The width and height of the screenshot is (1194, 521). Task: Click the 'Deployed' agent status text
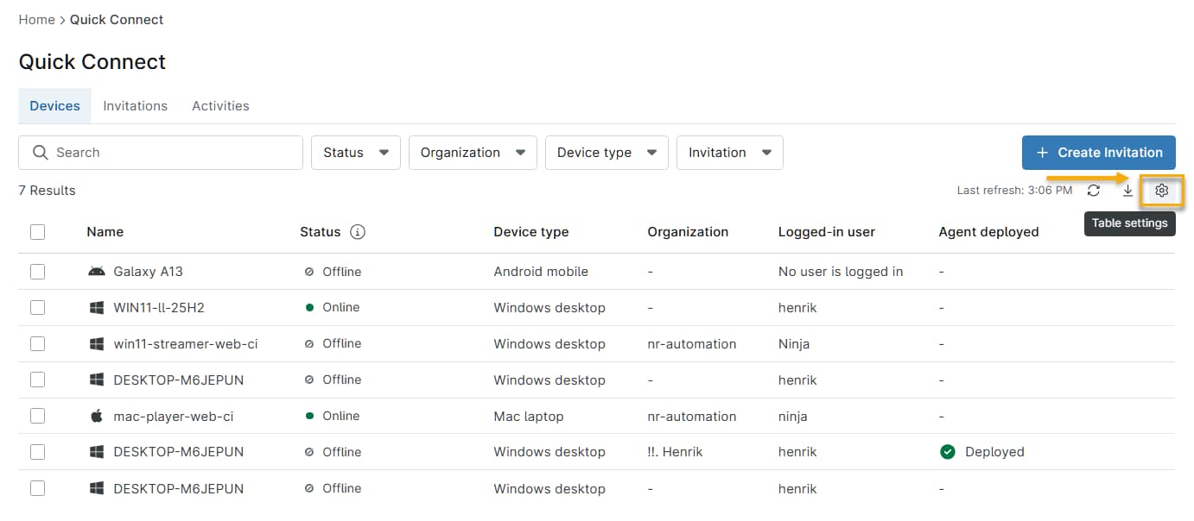click(994, 452)
